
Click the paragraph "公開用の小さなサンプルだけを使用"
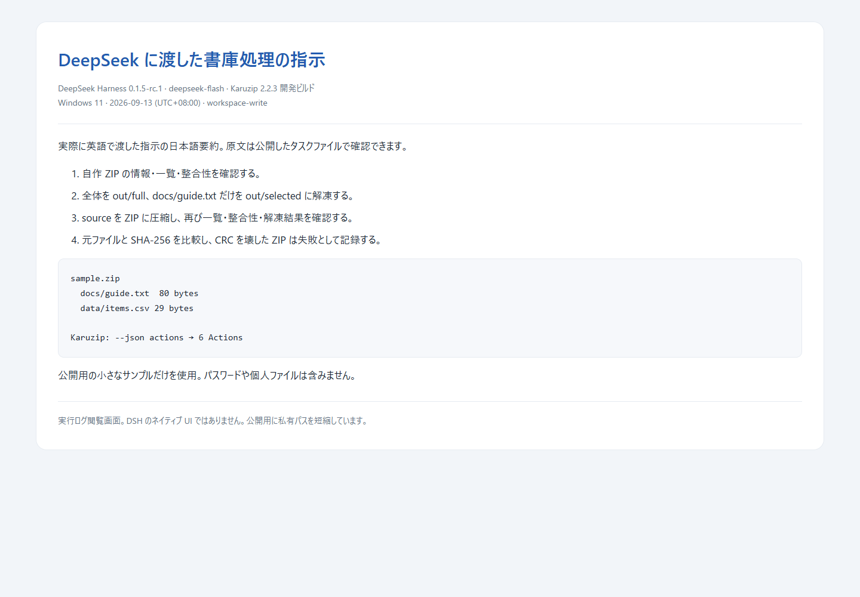[208, 376]
